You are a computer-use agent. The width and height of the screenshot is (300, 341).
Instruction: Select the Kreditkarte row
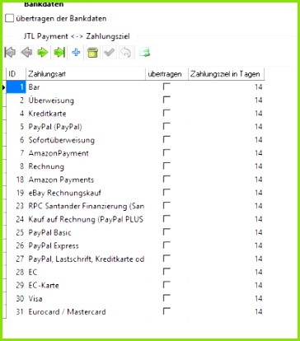(x=135, y=114)
